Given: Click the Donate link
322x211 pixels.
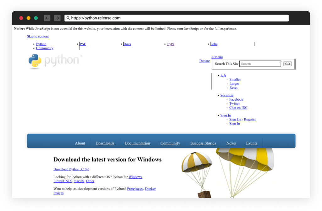Looking at the screenshot, I should click(204, 61).
